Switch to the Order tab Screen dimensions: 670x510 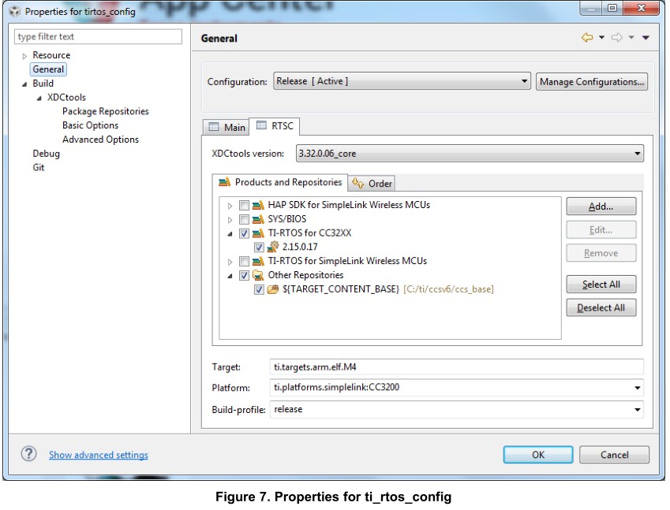[372, 184]
